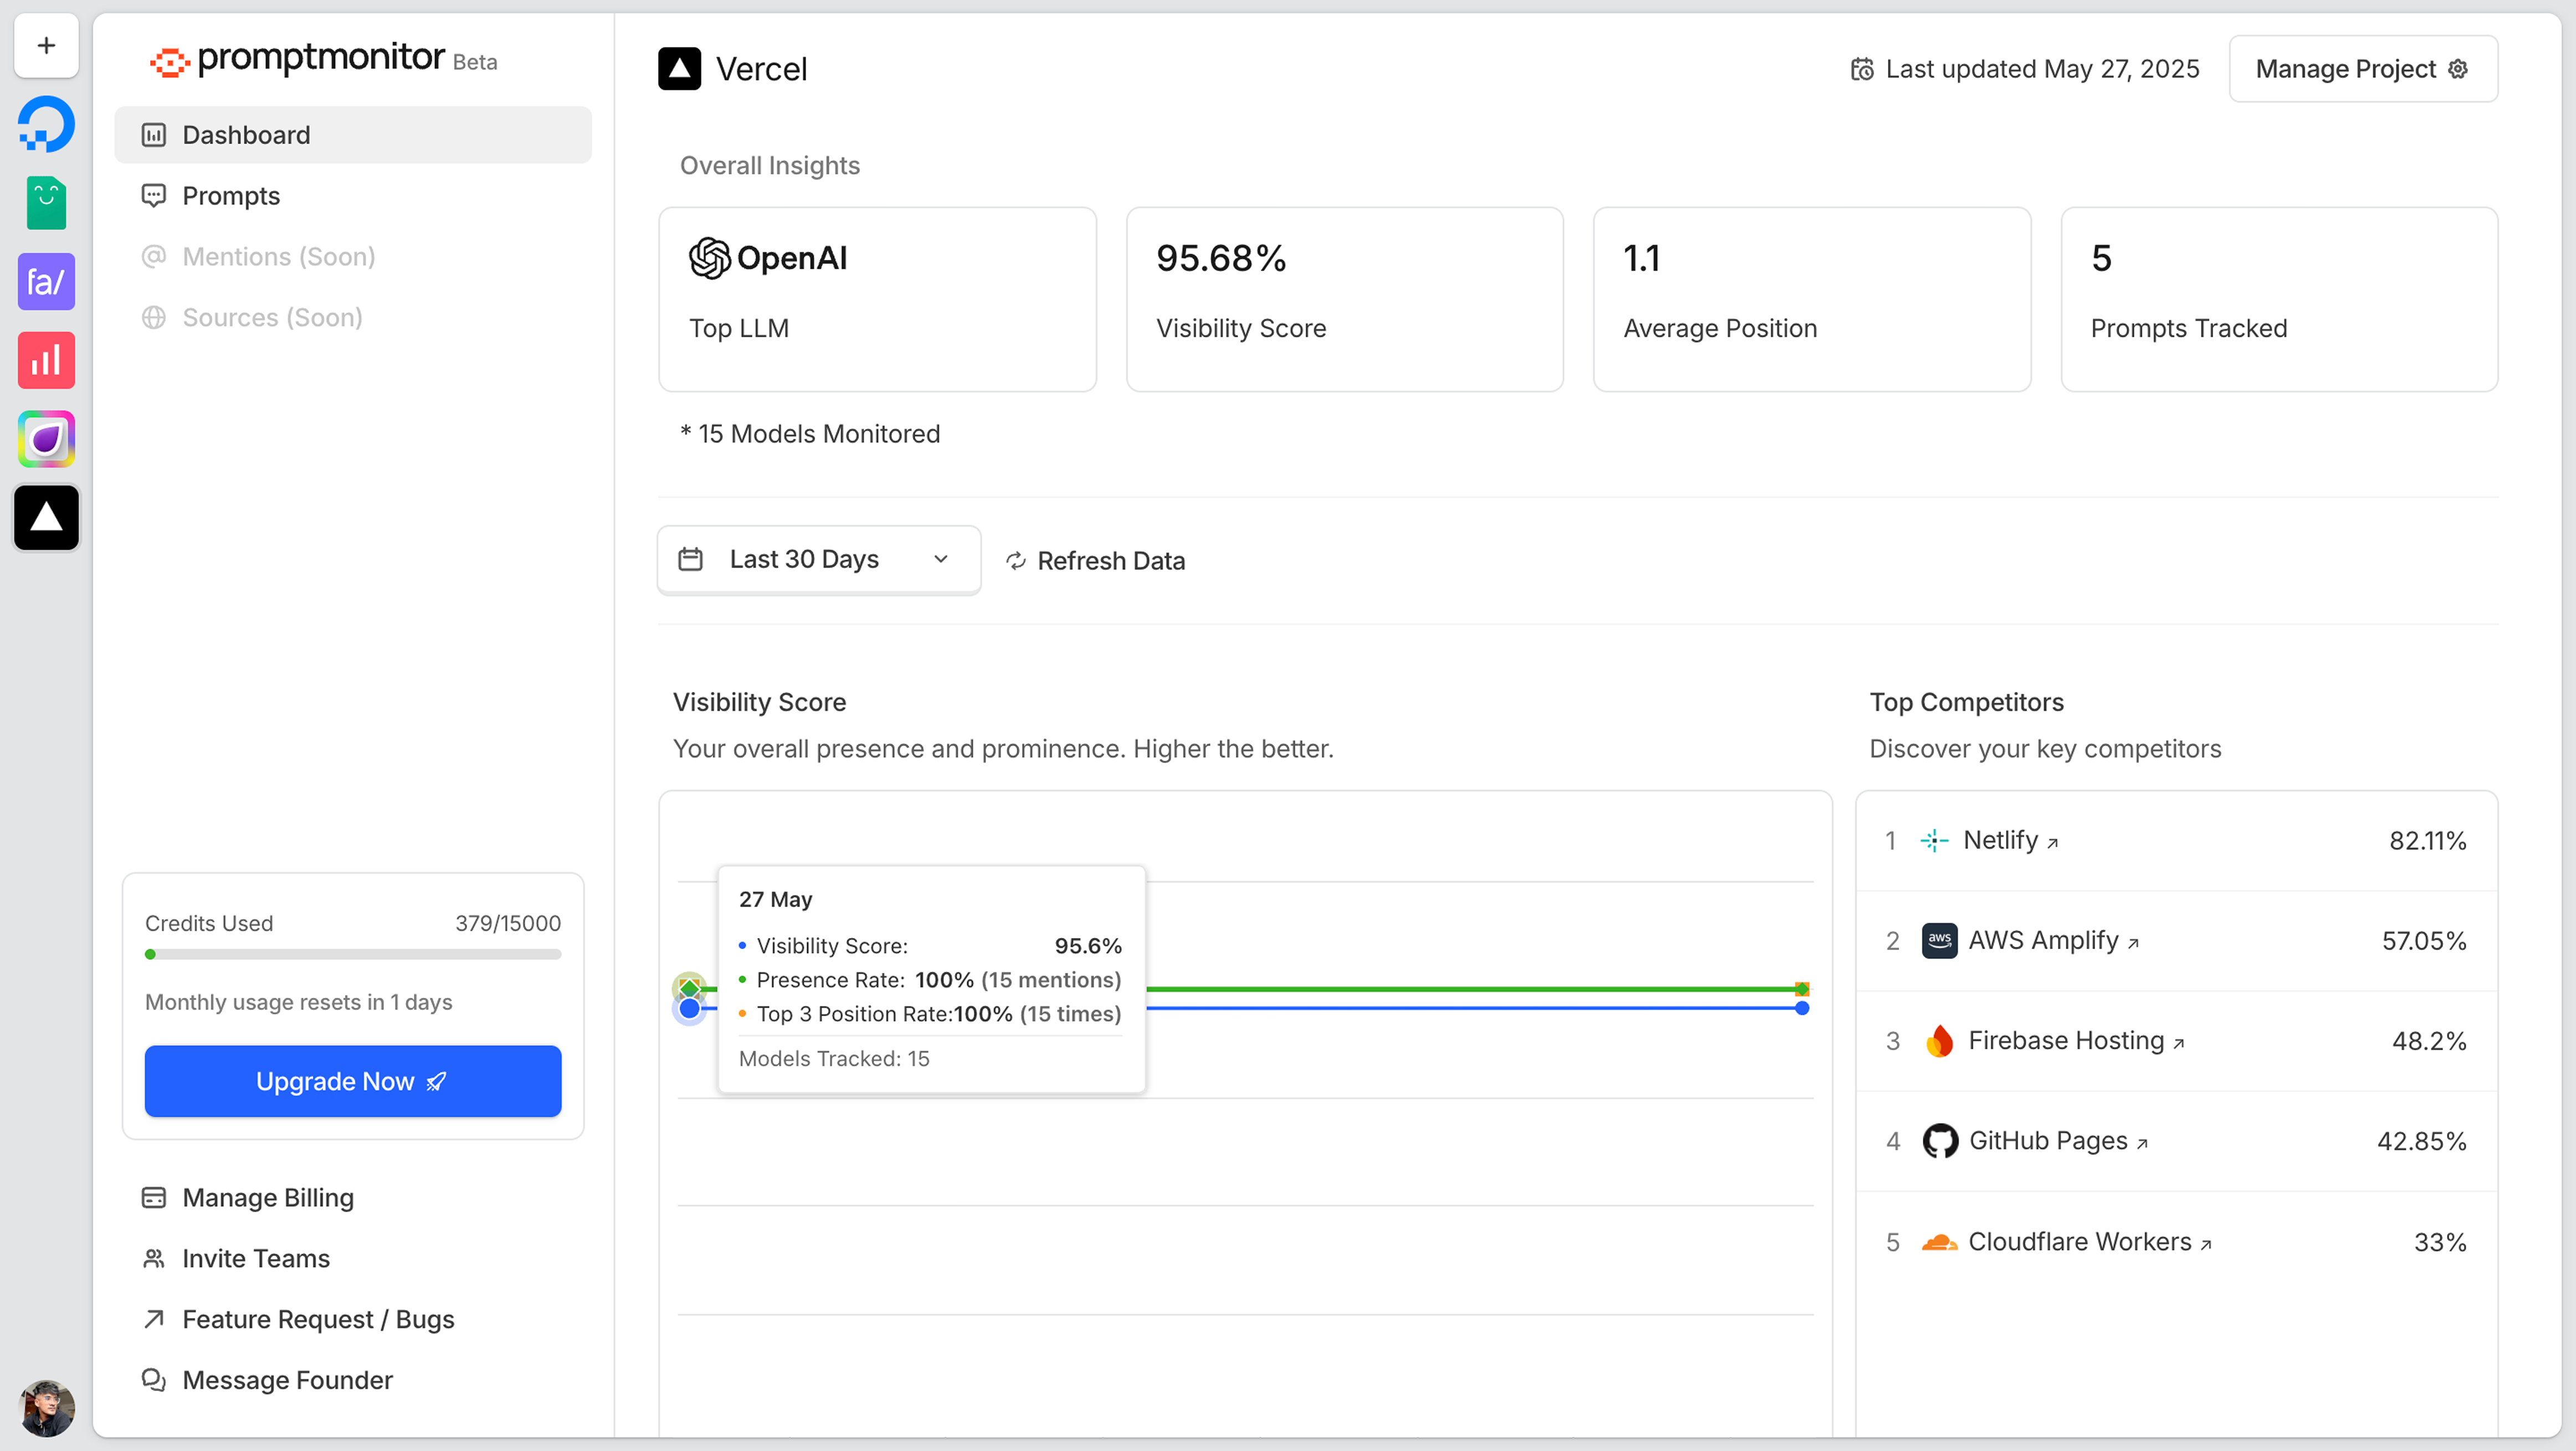Expand the Last 30 Days dropdown
The width and height of the screenshot is (2576, 1451).
pos(818,560)
